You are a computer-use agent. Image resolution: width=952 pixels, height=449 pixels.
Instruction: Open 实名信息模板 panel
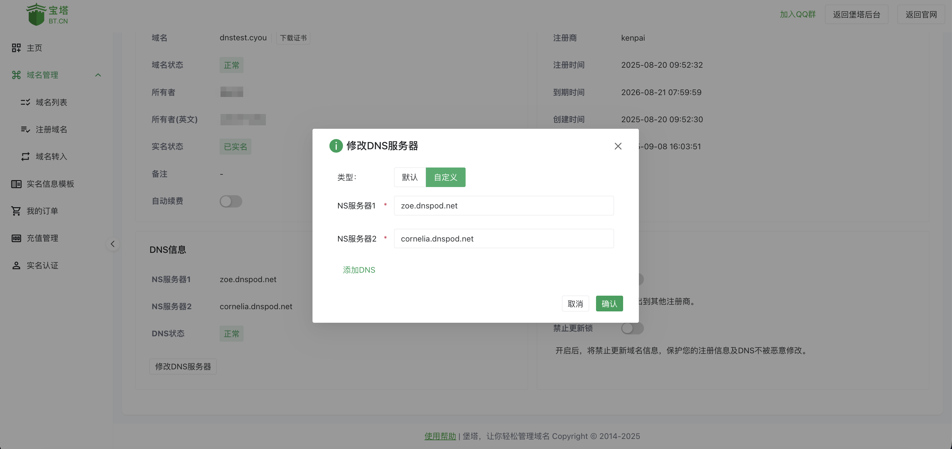(x=51, y=184)
